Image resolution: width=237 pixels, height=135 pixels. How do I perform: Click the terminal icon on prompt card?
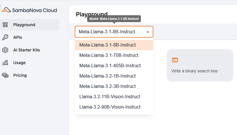coord(175,60)
